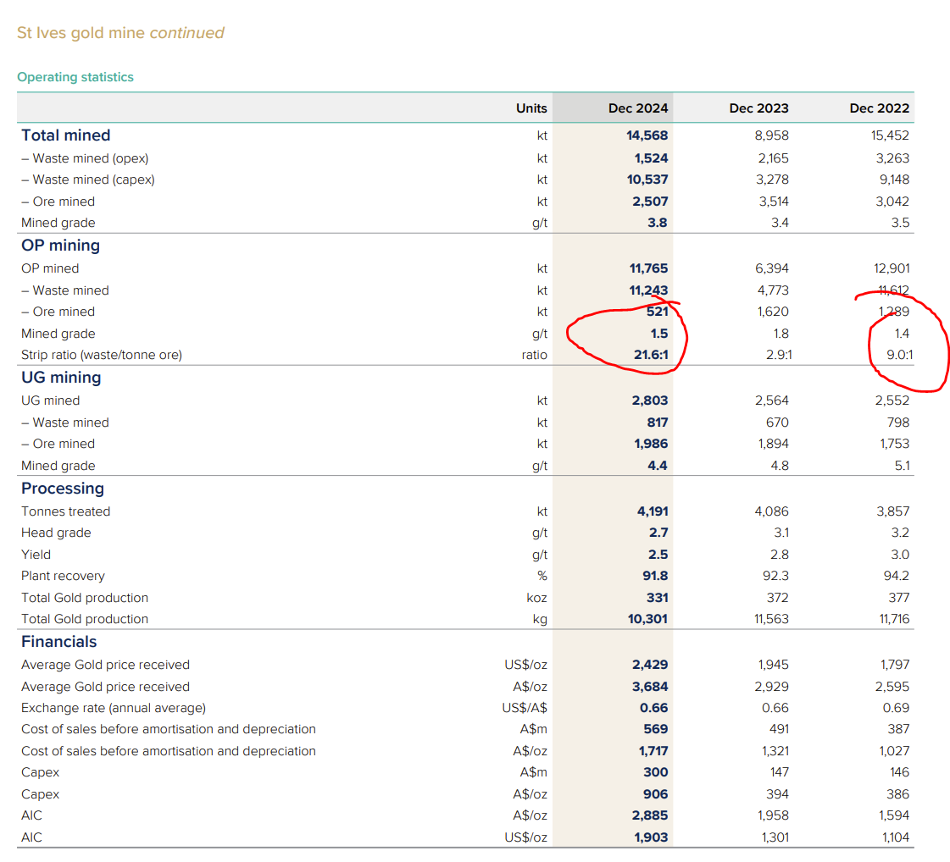Screen dimensions: 950x862
Task: Click the Dec 2022 column header
Action: point(879,108)
